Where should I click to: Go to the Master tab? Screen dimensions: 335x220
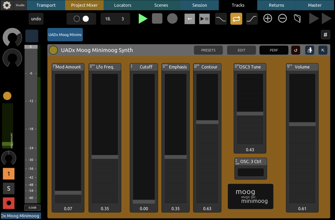[315, 5]
